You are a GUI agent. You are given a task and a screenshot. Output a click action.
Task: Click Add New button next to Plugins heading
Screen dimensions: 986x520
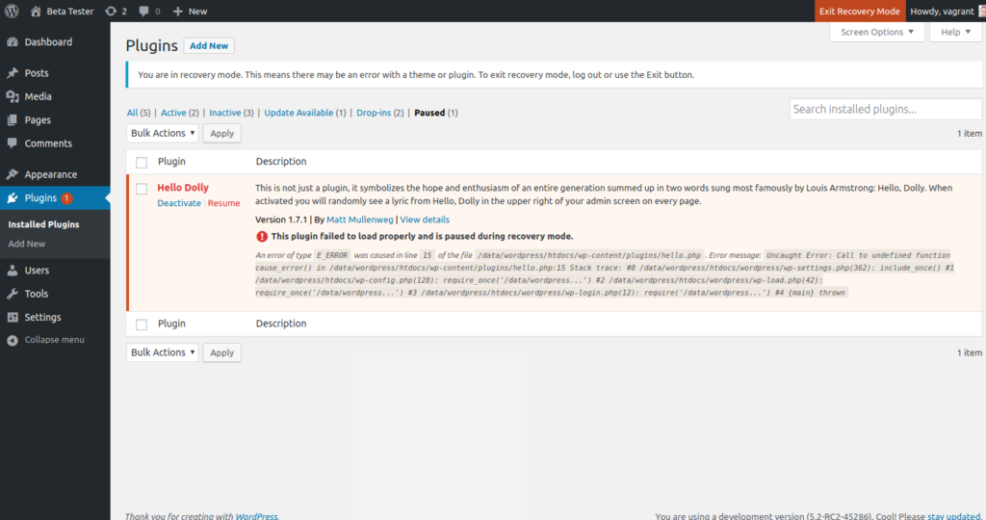click(209, 46)
